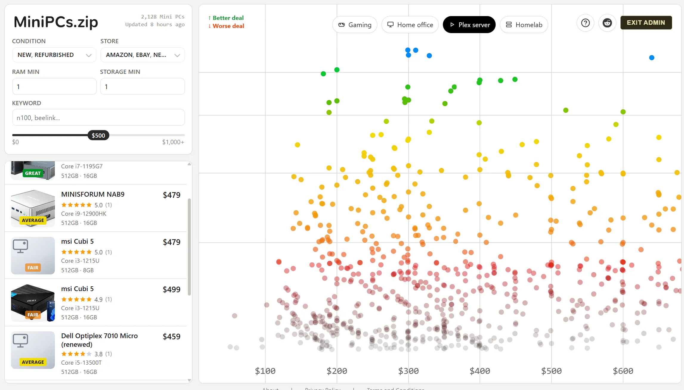
Task: Click the MiniPCs.zip site title
Action: coord(56,22)
